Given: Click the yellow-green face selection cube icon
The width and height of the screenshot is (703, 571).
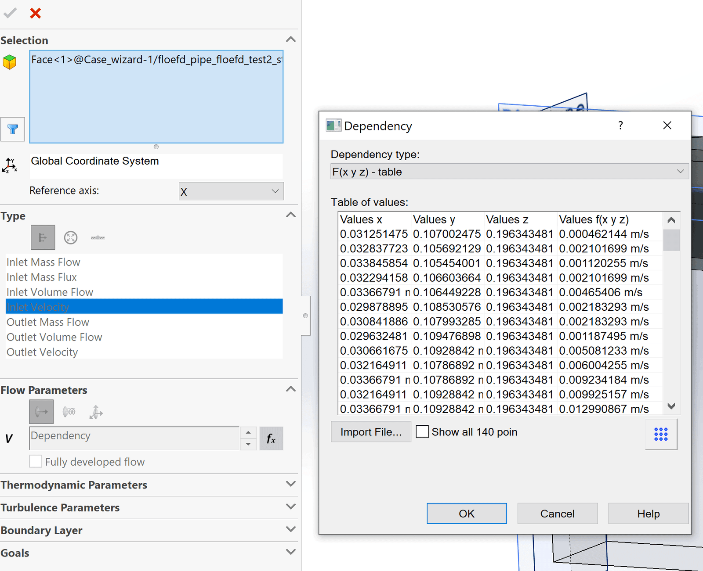Looking at the screenshot, I should [10, 62].
